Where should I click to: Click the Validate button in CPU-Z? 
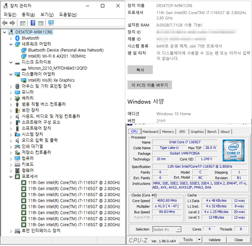[x=215, y=240]
